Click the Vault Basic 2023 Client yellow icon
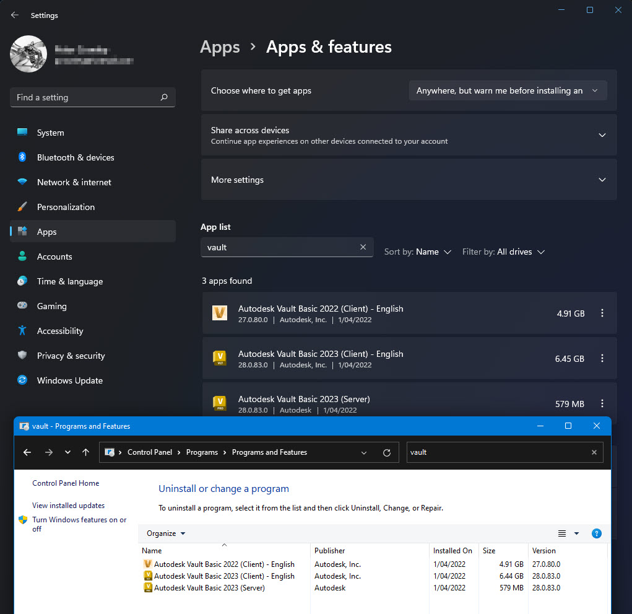 click(219, 358)
